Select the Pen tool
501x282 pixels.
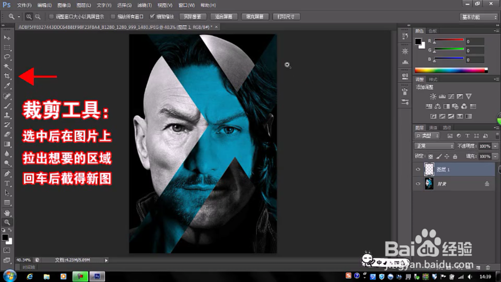tap(7, 174)
